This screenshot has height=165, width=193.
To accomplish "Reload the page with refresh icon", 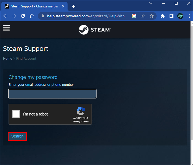I will coord(23,16).
